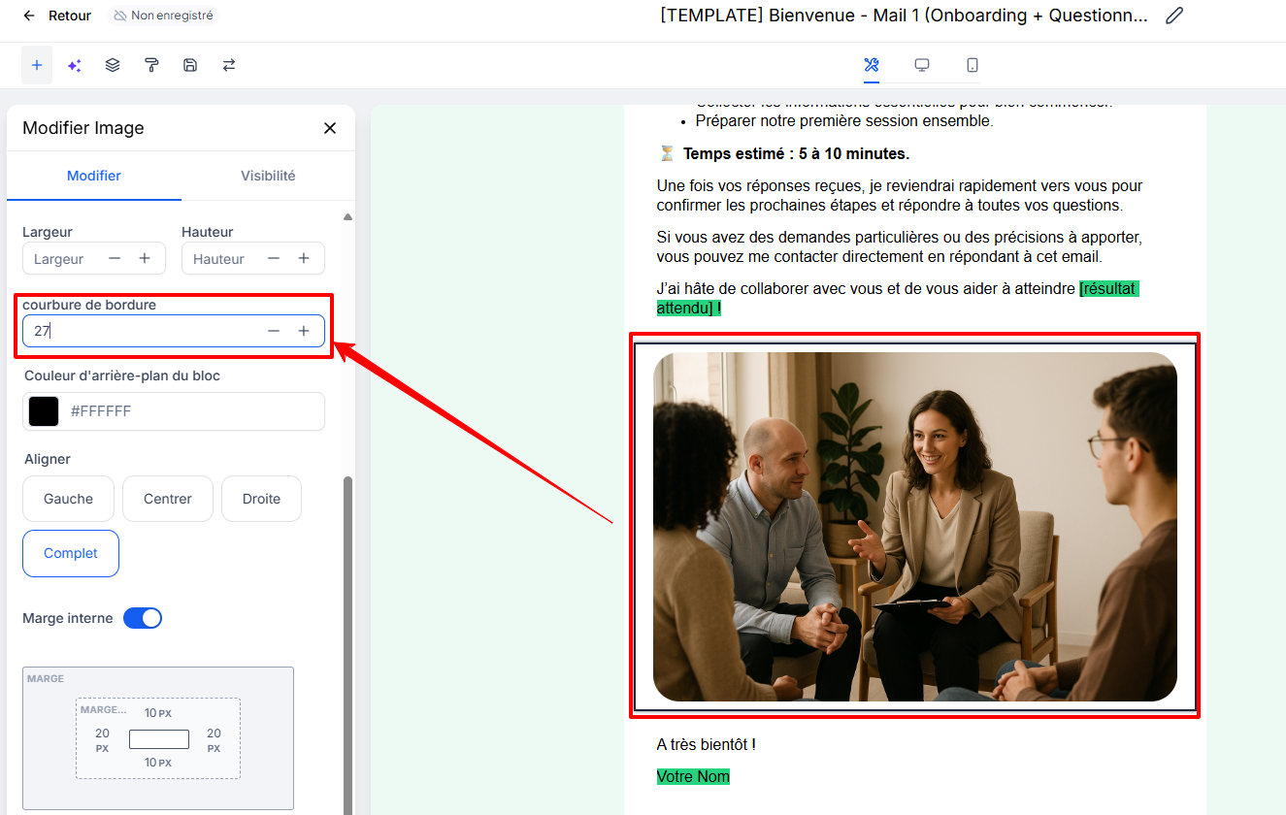Click the Non enregistré status badge
Screen dimensions: 1286x815
point(162,16)
